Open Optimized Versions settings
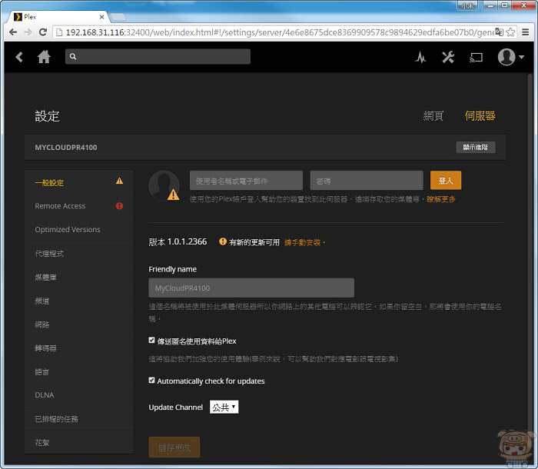 tap(79, 230)
